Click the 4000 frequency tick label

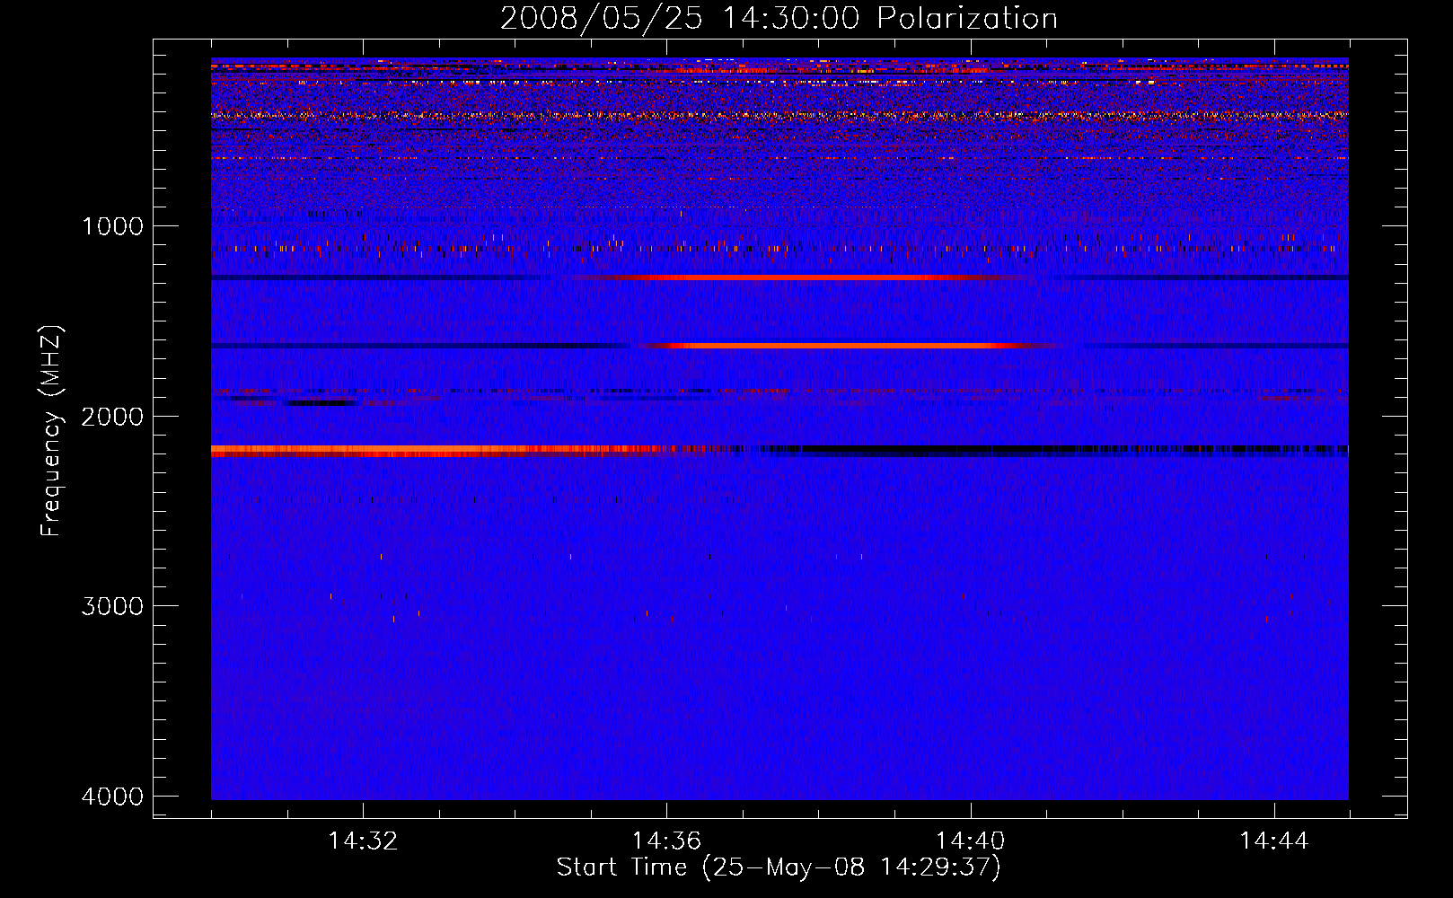tap(112, 797)
